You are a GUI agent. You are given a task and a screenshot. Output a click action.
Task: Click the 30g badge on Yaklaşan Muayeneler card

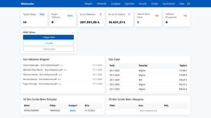pos(185,16)
